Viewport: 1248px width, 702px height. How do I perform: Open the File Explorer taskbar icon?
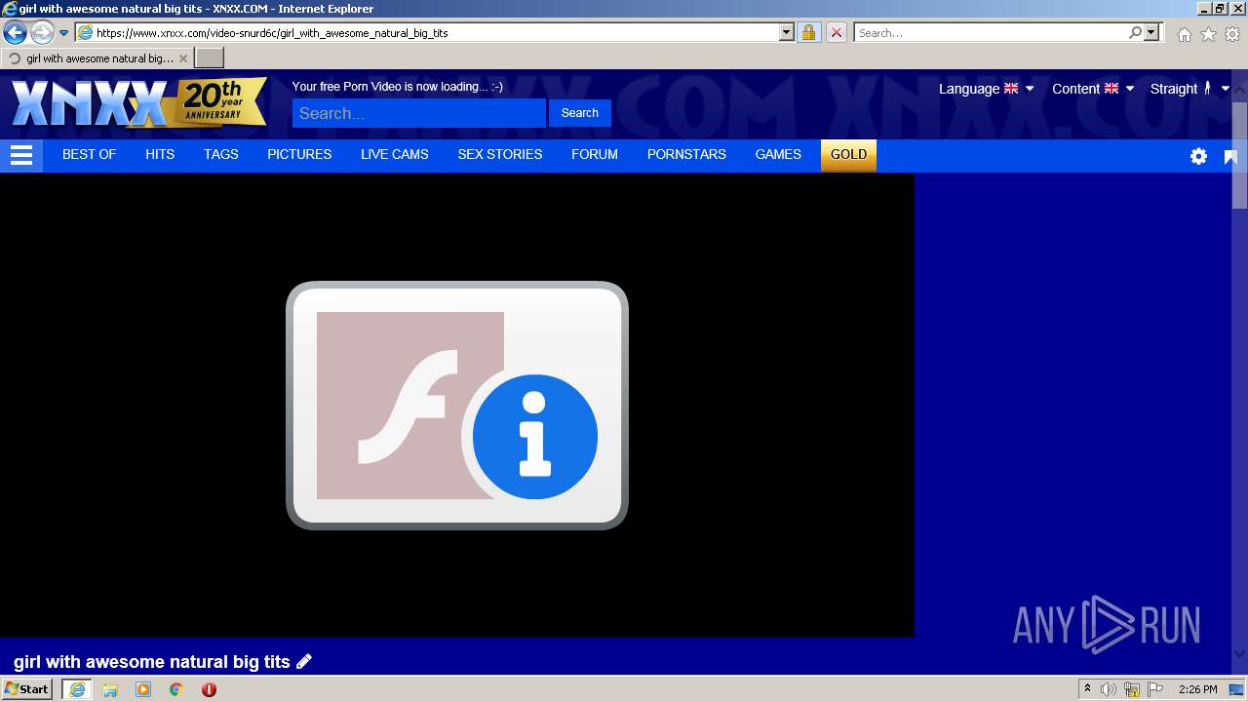click(x=110, y=689)
